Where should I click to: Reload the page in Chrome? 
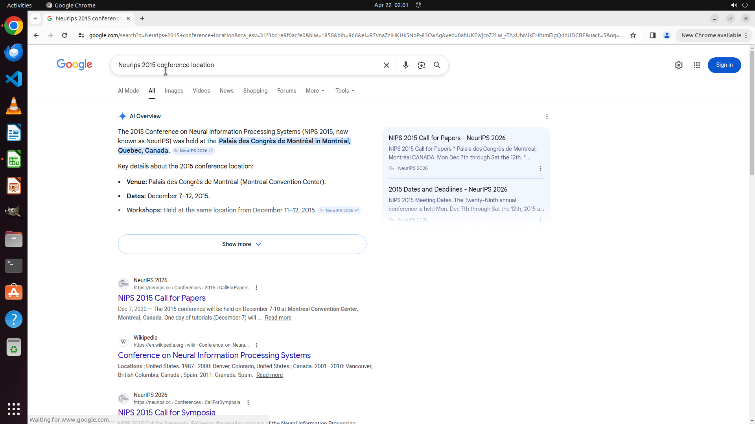64,35
